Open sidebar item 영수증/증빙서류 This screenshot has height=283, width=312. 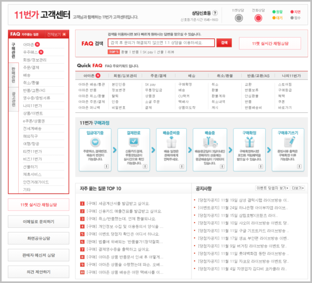tap(36, 98)
